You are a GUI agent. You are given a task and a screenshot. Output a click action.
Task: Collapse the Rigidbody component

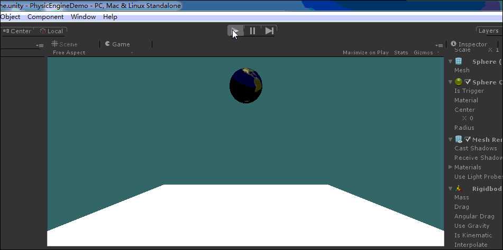pos(451,188)
